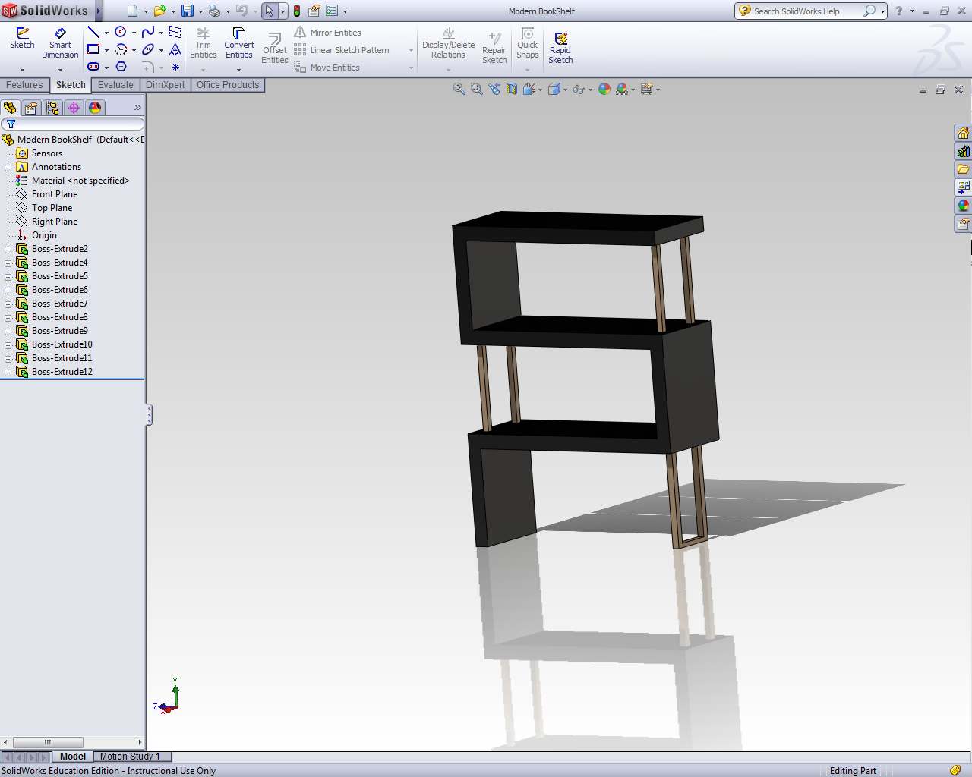This screenshot has height=777, width=972.
Task: Open Custom Properties task pane tab
Action: pos(963,224)
